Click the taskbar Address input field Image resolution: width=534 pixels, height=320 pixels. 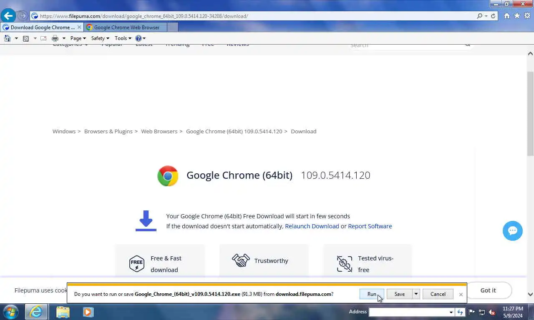(408, 312)
